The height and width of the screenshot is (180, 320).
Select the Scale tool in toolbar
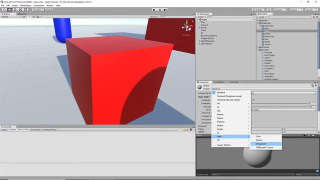(20, 9)
